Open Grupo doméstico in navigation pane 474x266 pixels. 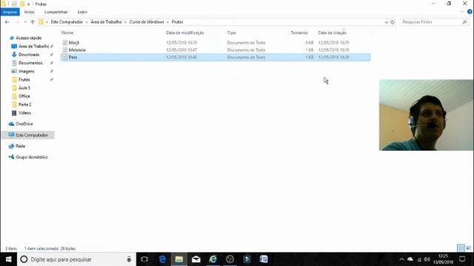(x=32, y=157)
